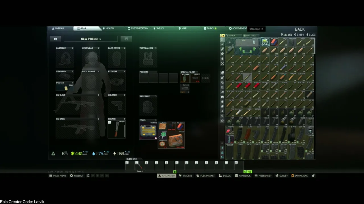Image resolution: width=364 pixels, height=204 pixels.
Task: Save the preset with the disk button
Action: coord(126,39)
